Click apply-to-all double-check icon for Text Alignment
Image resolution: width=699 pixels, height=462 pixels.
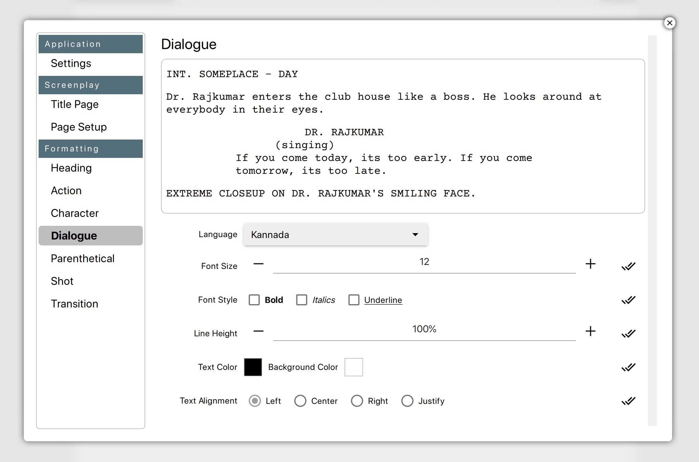(x=628, y=401)
